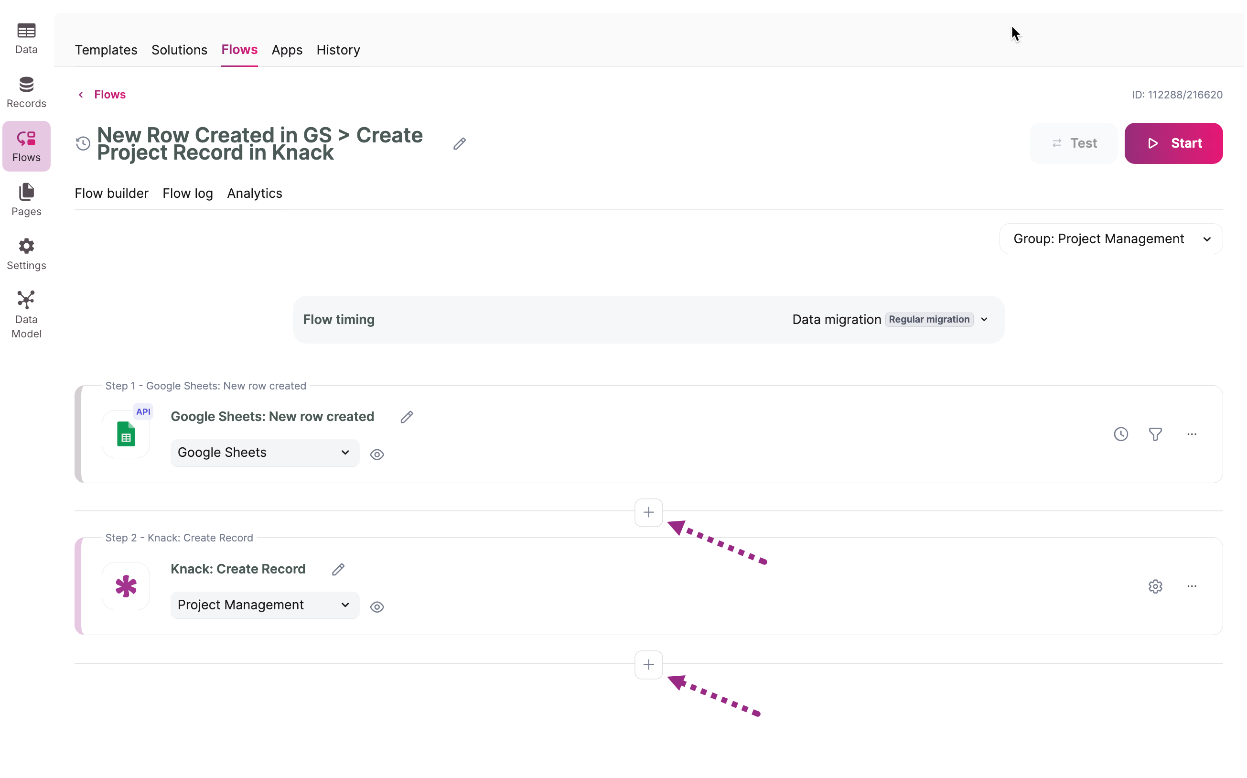Toggle the eye icon next to Project Management
This screenshot has width=1247, height=778.
377,607
